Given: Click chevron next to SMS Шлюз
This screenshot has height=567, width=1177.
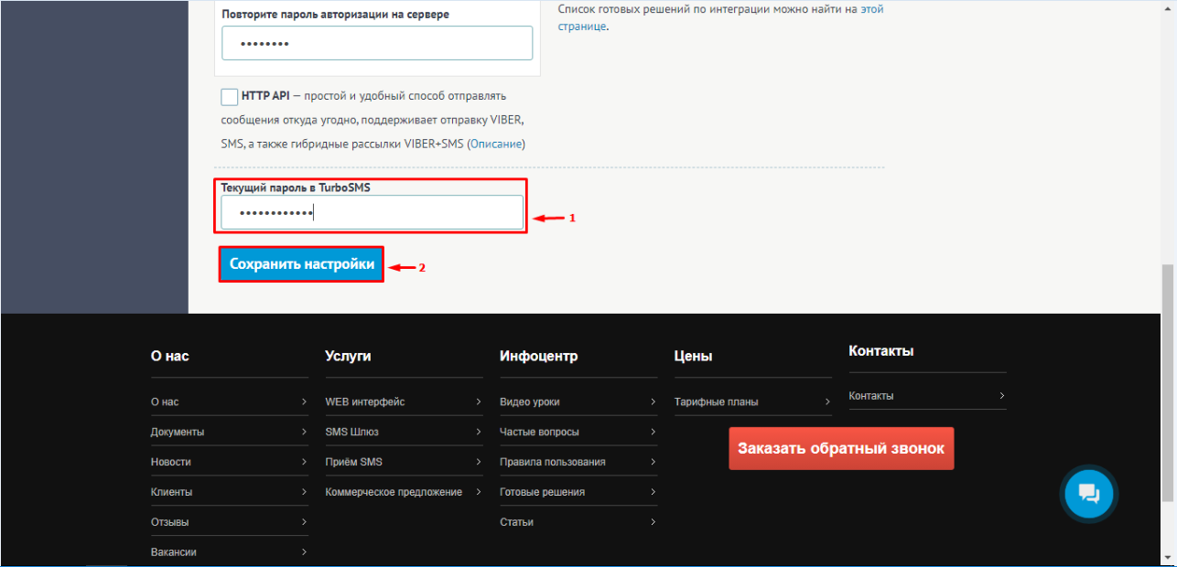Looking at the screenshot, I should (479, 432).
